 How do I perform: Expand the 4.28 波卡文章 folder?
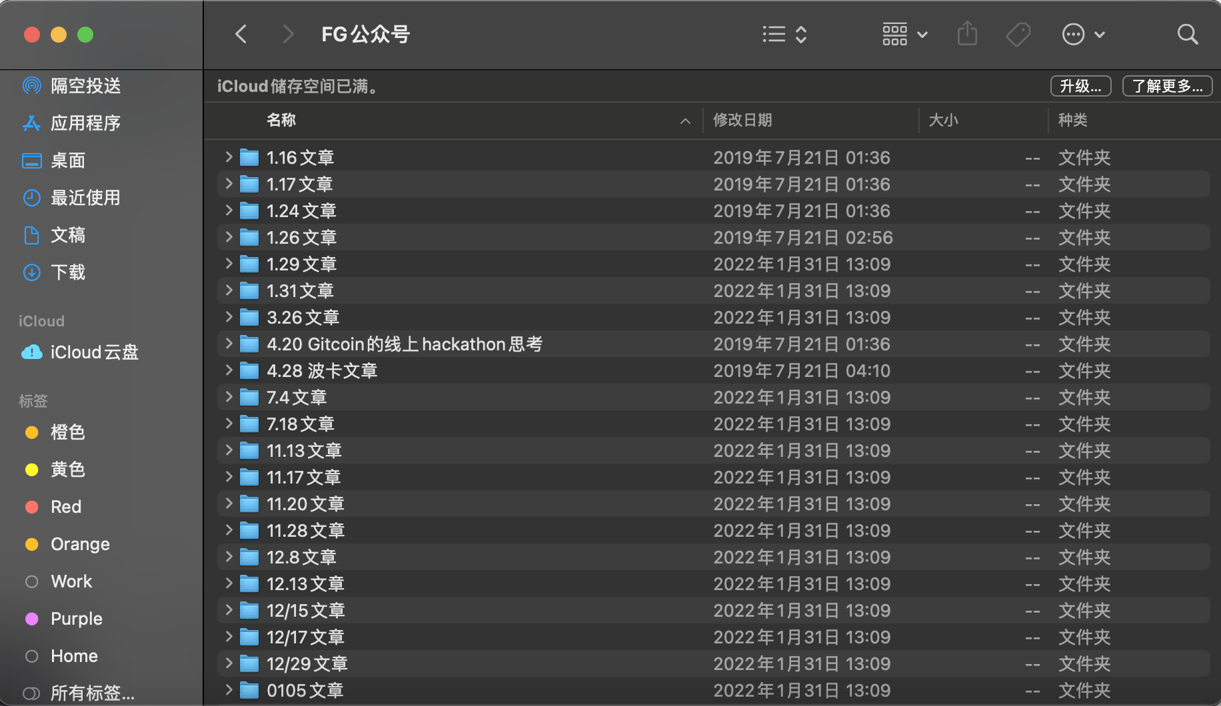[x=229, y=370]
